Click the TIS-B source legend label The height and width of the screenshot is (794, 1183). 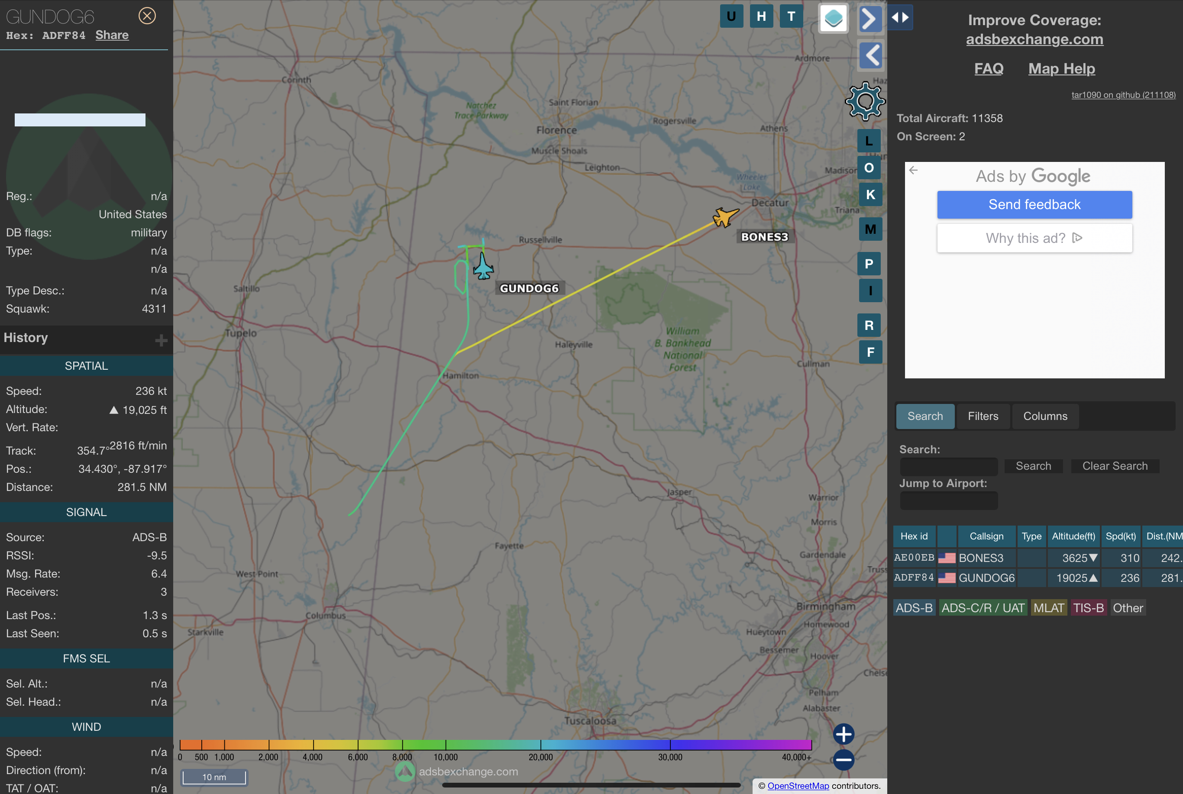click(1088, 608)
